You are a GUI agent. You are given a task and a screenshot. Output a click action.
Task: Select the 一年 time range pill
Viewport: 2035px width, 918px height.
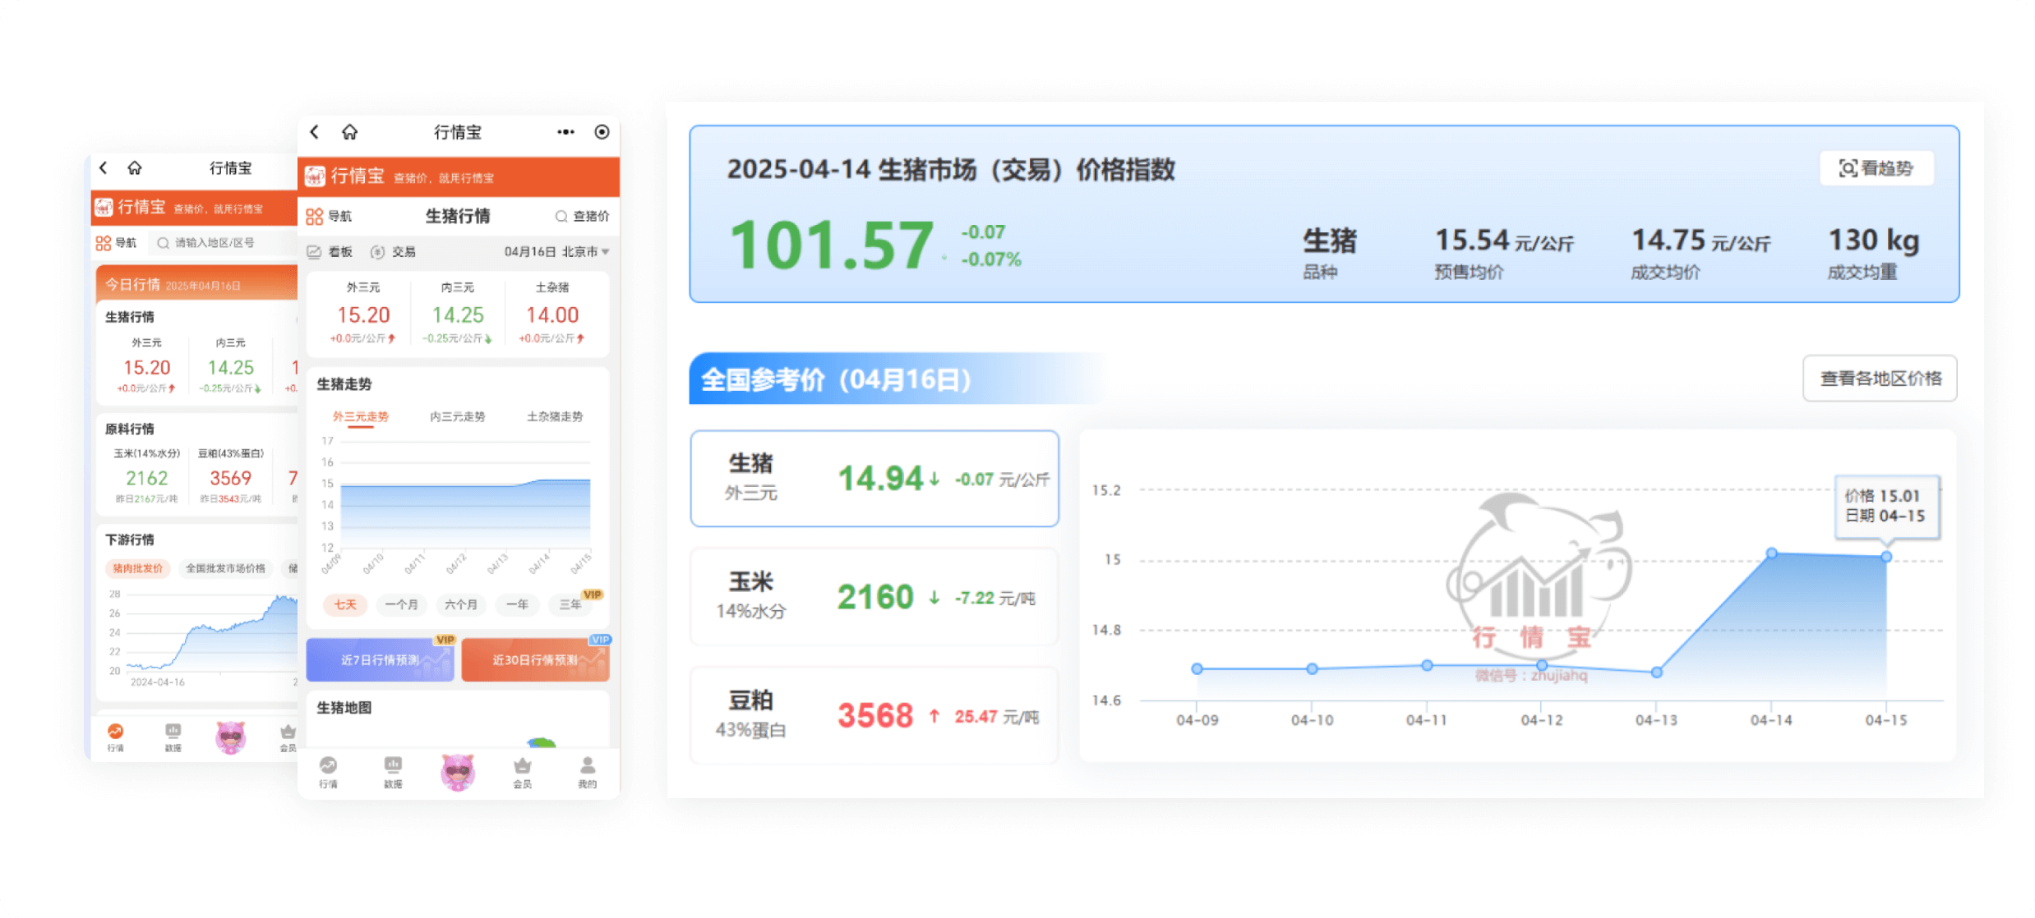point(517,605)
